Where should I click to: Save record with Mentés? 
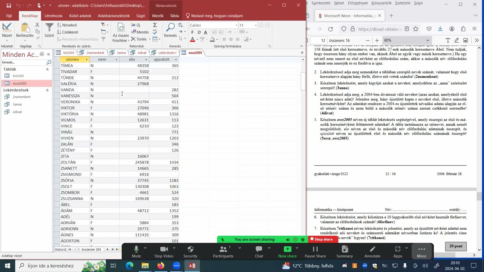[140, 32]
